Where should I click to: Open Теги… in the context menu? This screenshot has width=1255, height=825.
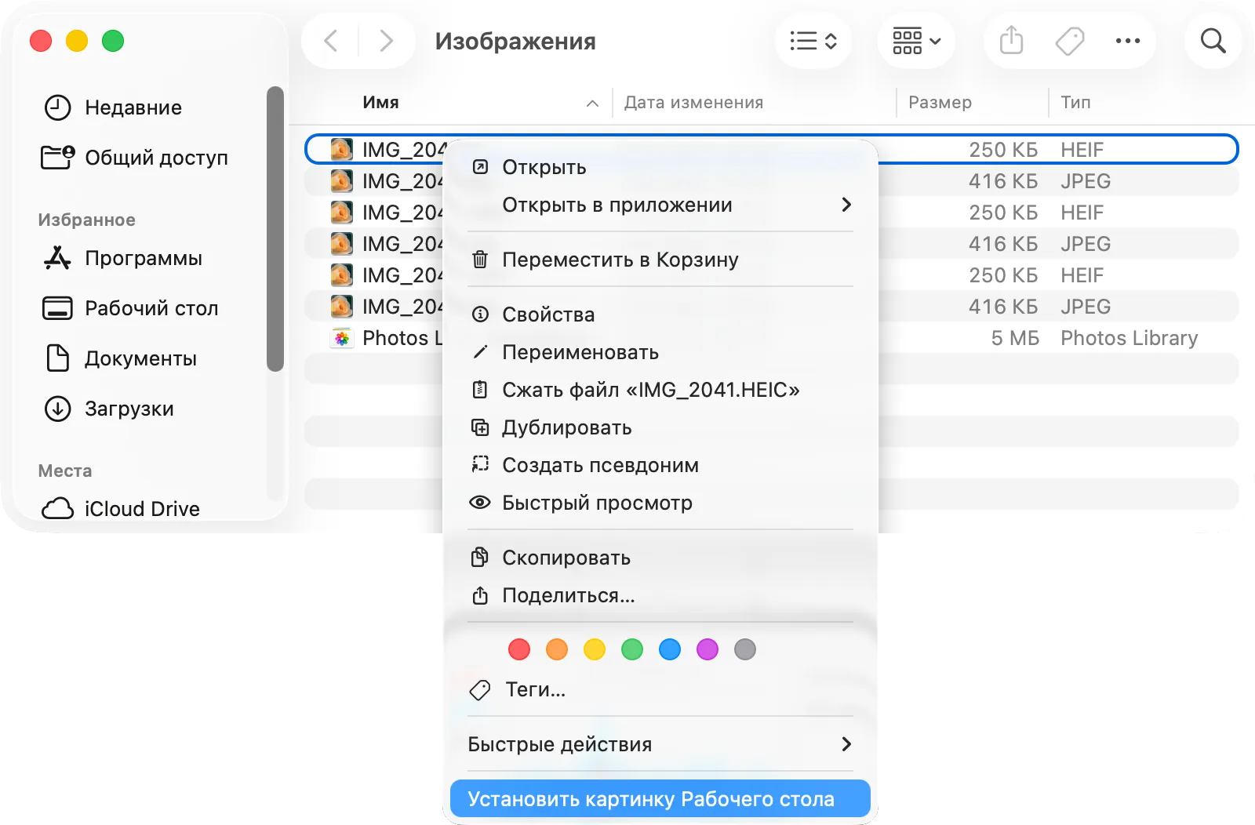coord(660,689)
